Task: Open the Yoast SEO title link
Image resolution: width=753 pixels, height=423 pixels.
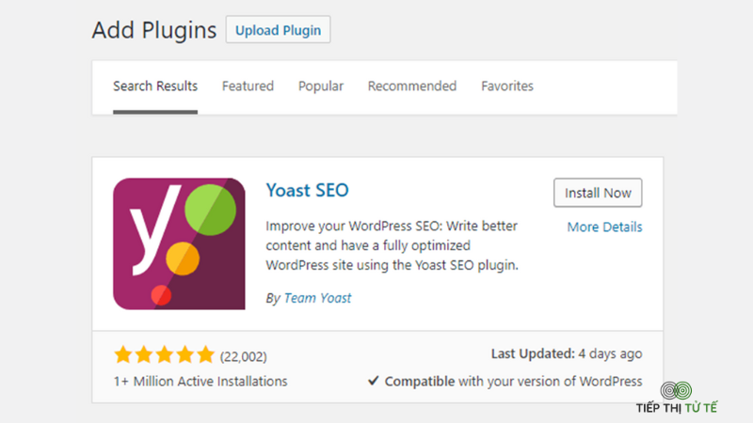Action: pos(308,191)
